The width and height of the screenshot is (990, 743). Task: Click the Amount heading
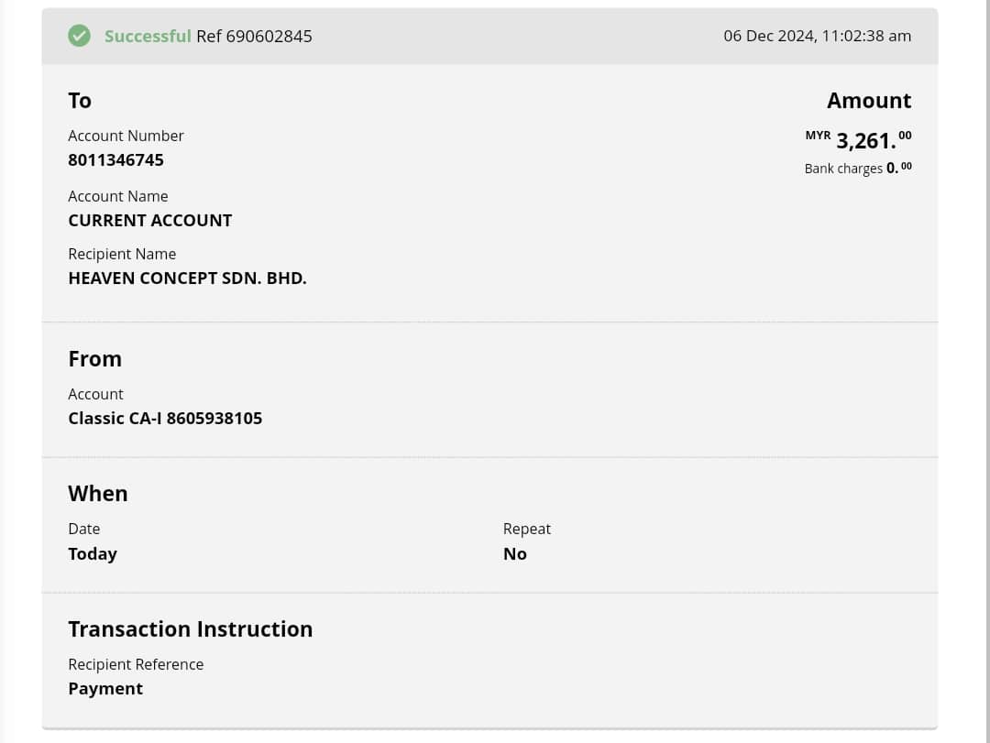coord(868,100)
